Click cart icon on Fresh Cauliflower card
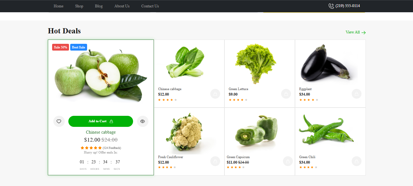The image size is (413, 186). pyautogui.click(x=215, y=161)
